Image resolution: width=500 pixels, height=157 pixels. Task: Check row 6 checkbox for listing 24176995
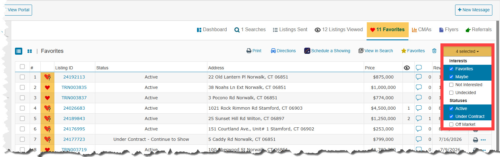point(22,129)
